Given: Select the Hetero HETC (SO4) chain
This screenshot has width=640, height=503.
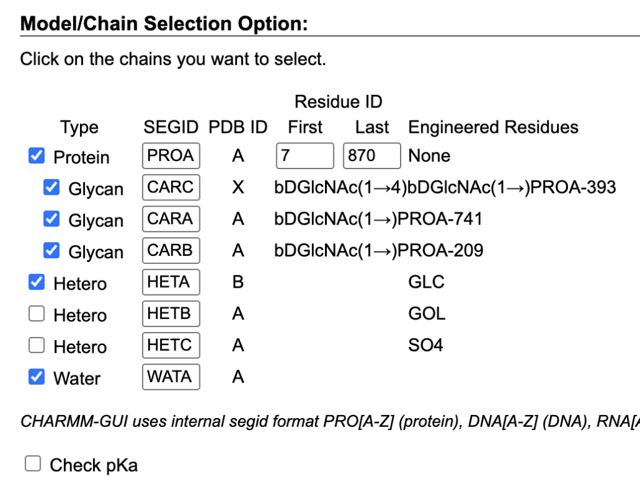Looking at the screenshot, I should 37,345.
